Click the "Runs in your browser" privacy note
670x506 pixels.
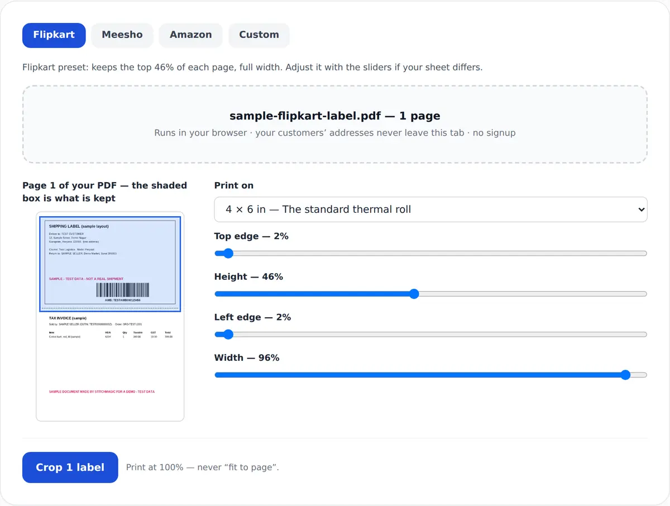pyautogui.click(x=335, y=133)
